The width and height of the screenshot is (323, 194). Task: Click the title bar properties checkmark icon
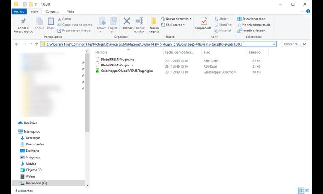pos(25,4)
